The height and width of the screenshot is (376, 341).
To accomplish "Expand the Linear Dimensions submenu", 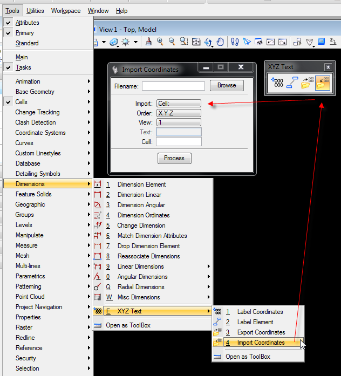I will [153, 266].
